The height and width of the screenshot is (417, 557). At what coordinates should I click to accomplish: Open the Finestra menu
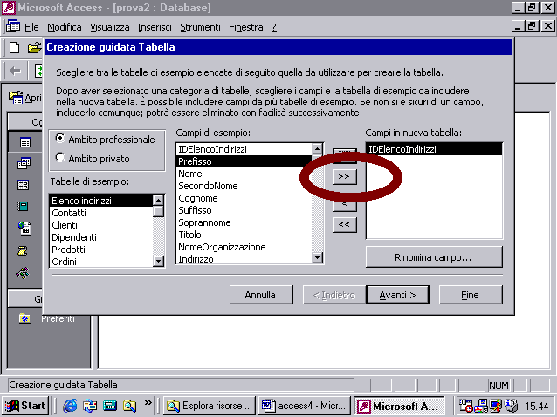pos(246,27)
